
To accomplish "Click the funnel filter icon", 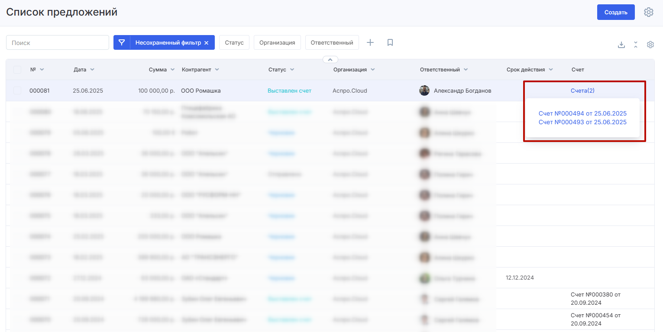I will 122,42.
